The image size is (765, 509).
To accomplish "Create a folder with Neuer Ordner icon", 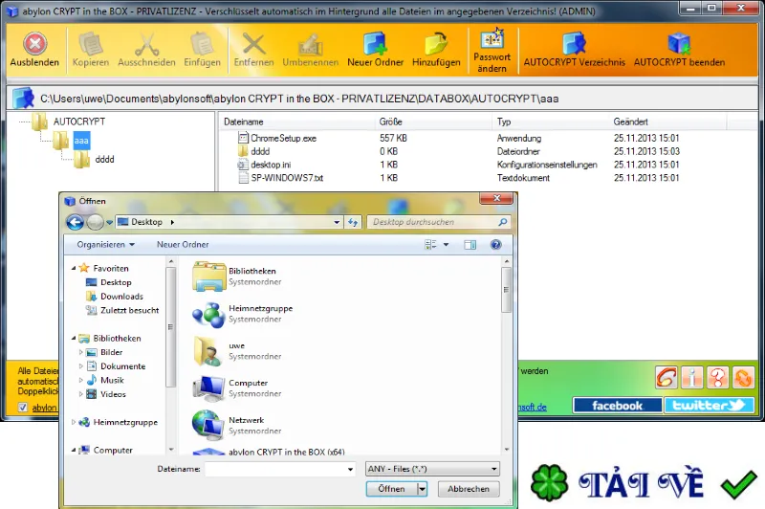I will pos(375,43).
